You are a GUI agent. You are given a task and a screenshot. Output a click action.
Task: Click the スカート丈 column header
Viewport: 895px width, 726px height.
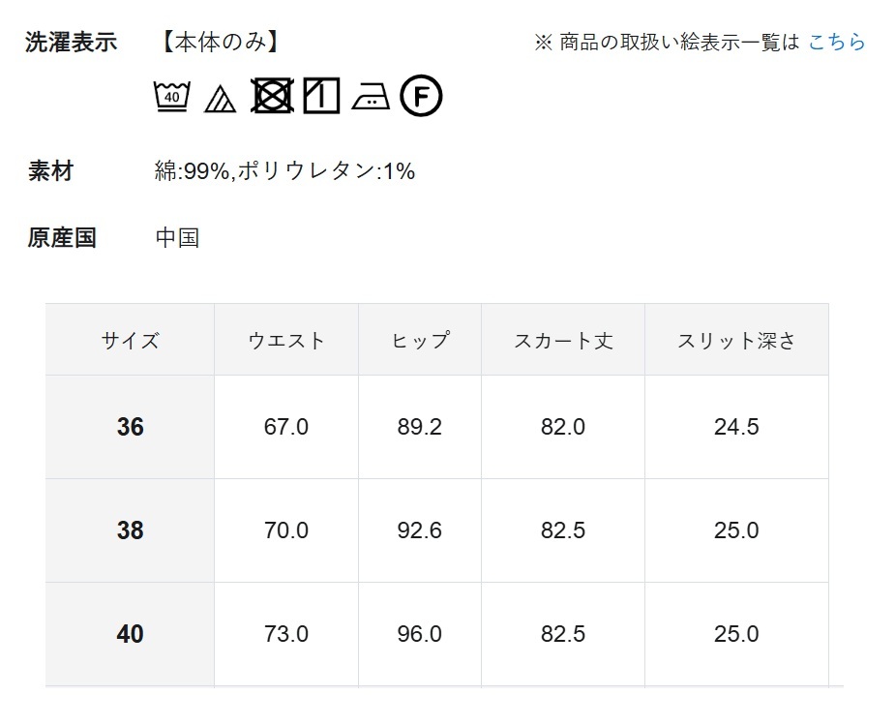tap(563, 340)
